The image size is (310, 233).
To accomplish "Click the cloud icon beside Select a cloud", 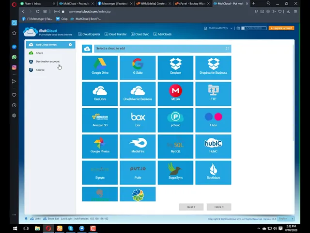I will click(87, 49).
